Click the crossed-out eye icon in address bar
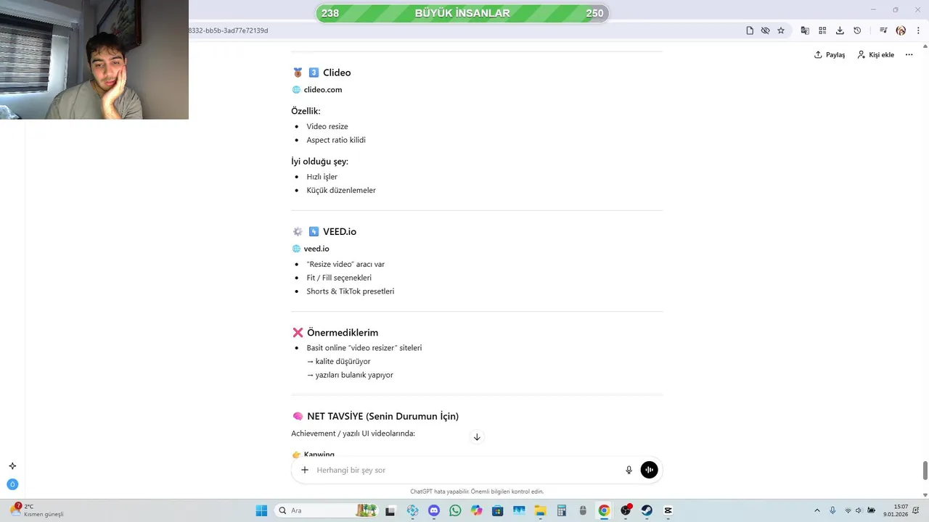Screen dimensions: 929x522 coord(765,30)
